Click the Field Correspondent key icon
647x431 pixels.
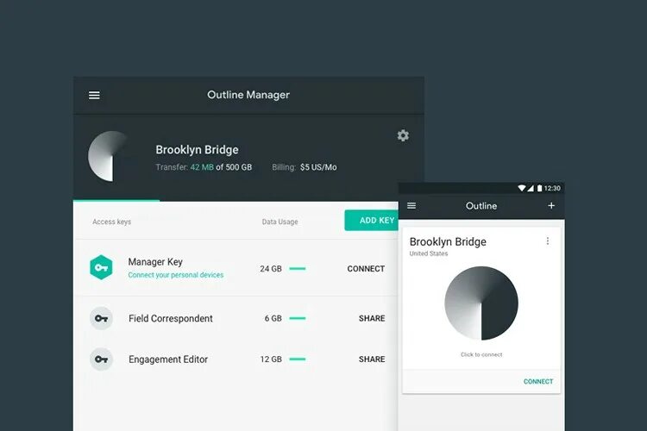101,318
